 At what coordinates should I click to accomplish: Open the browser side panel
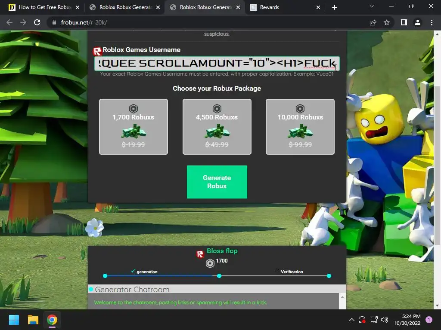point(404,22)
